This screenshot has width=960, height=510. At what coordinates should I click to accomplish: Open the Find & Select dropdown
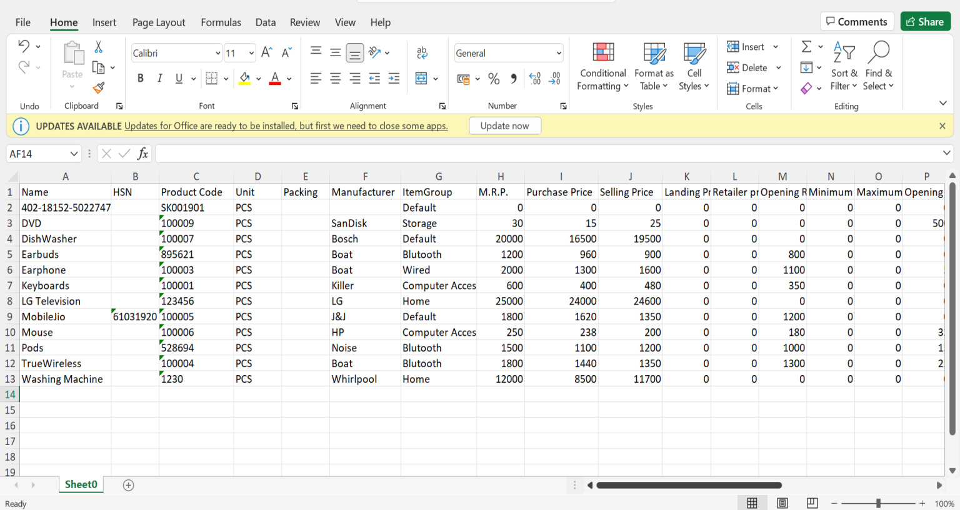tap(878, 67)
